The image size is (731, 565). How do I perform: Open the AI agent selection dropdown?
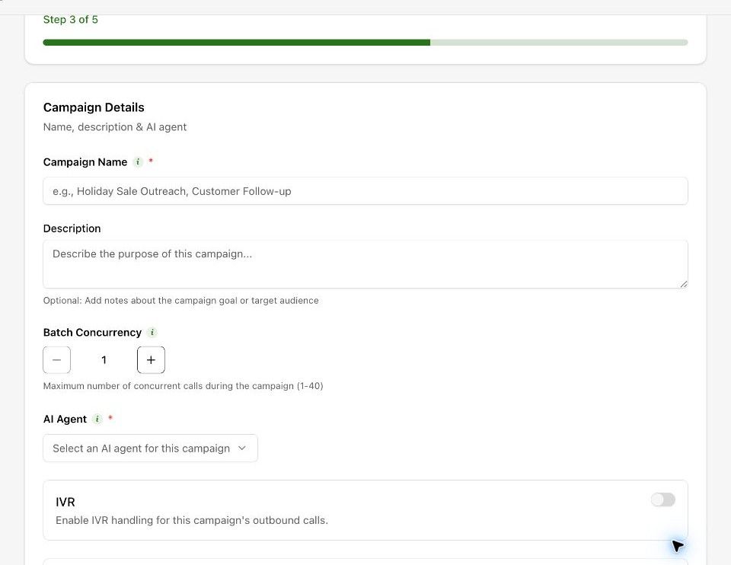(x=150, y=448)
